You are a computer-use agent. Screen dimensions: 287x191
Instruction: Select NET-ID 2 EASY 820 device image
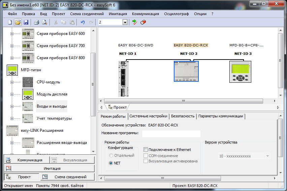(186, 71)
